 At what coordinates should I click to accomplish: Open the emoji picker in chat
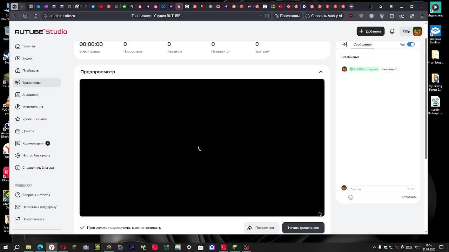coord(351,197)
